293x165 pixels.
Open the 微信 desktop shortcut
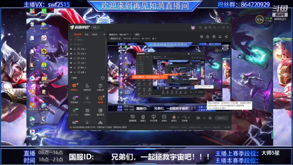pyautogui.click(x=32, y=120)
